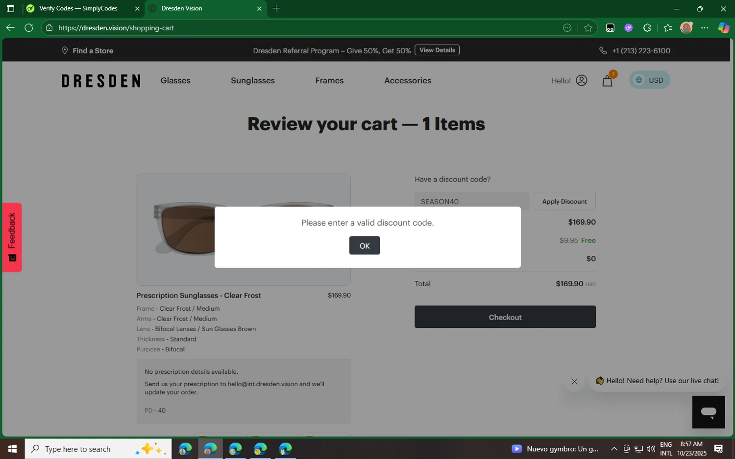735x459 pixels.
Task: Click the Lens - Bifocal Lenses detail line
Action: pyautogui.click(x=196, y=329)
